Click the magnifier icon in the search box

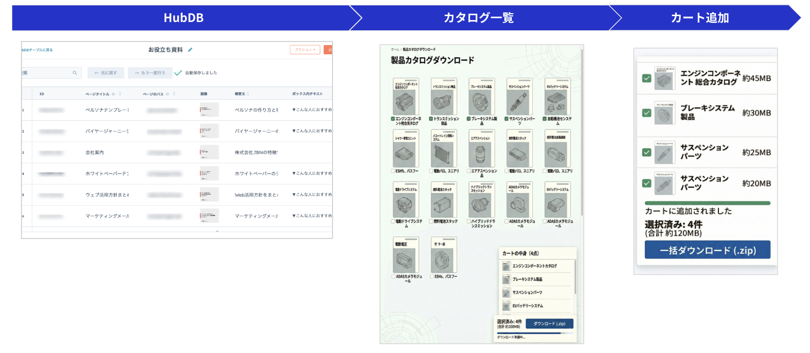tap(75, 73)
